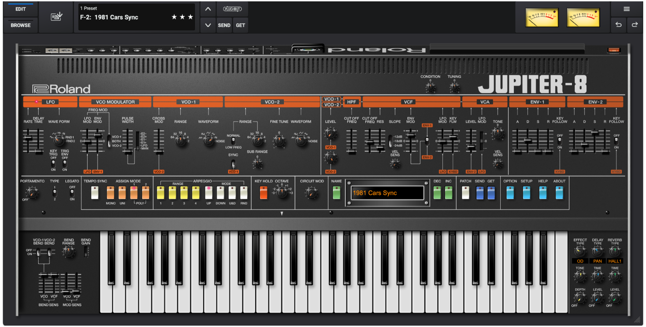Click the undo arrow icon
Image resolution: width=646 pixels, height=327 pixels.
click(618, 25)
